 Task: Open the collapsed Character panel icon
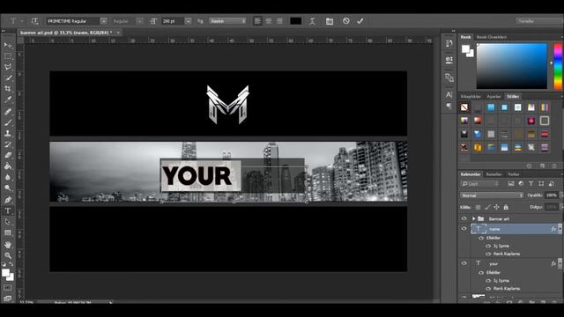449,95
